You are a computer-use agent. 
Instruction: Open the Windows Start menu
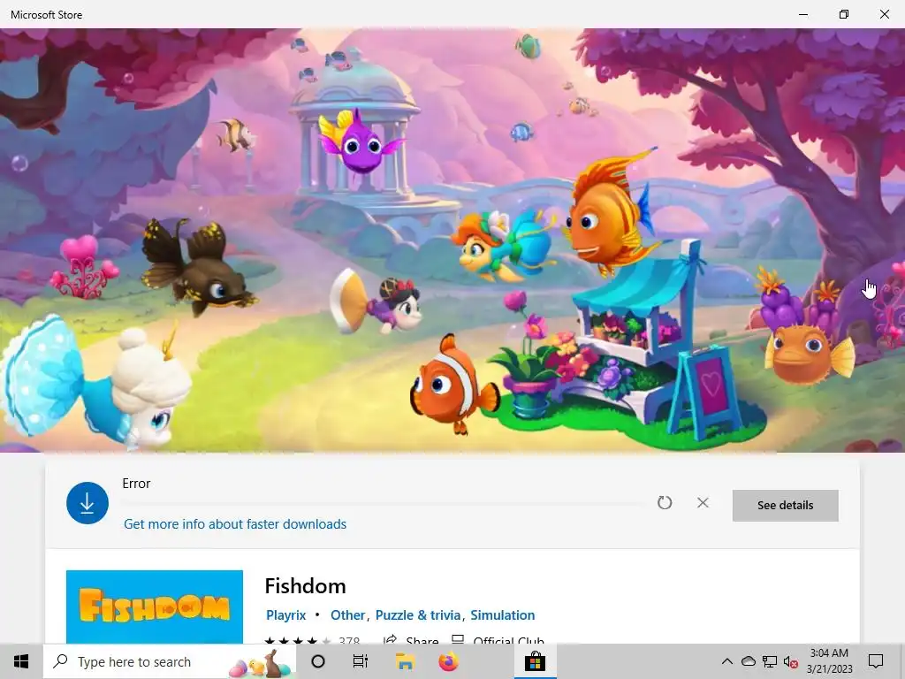(21, 661)
